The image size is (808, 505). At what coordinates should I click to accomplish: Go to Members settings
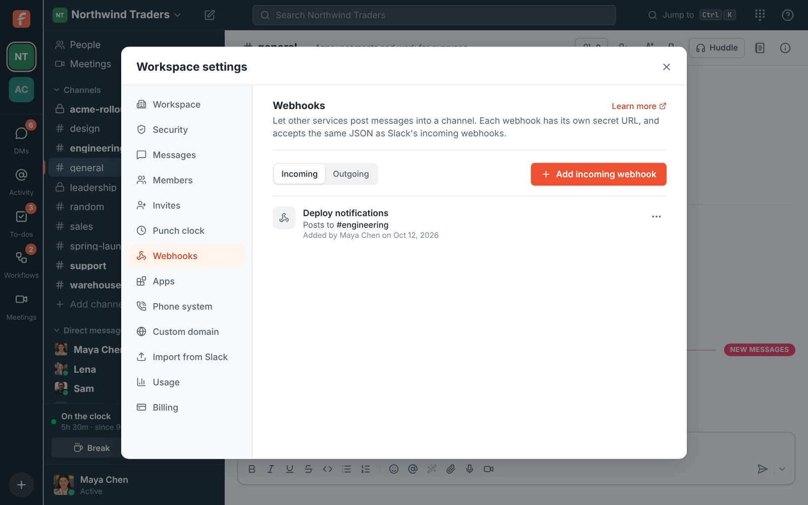point(186,180)
